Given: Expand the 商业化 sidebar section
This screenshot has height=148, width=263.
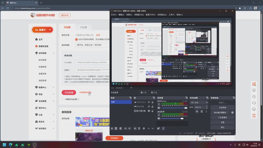Looking at the screenshot, I should click(x=54, y=122).
